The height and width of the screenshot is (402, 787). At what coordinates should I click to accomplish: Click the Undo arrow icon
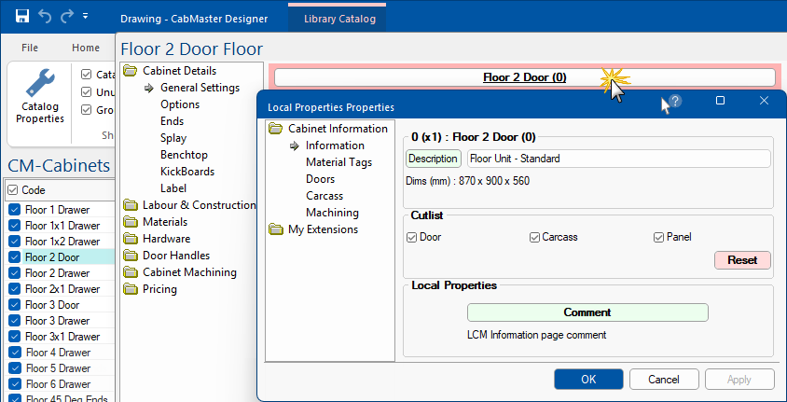(44, 17)
